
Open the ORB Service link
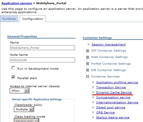pos(105,113)
